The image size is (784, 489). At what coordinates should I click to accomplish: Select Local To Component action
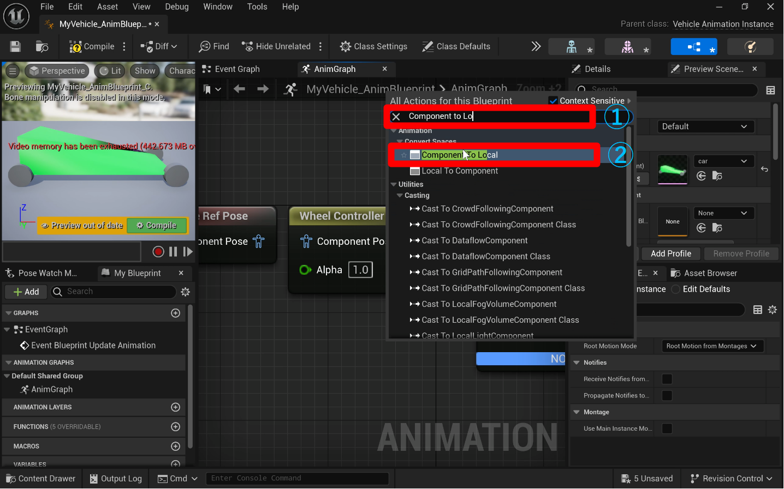460,171
